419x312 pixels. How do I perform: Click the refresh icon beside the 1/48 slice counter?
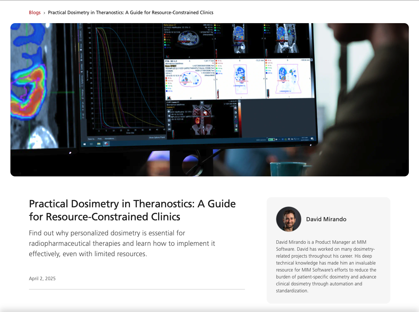(239, 101)
